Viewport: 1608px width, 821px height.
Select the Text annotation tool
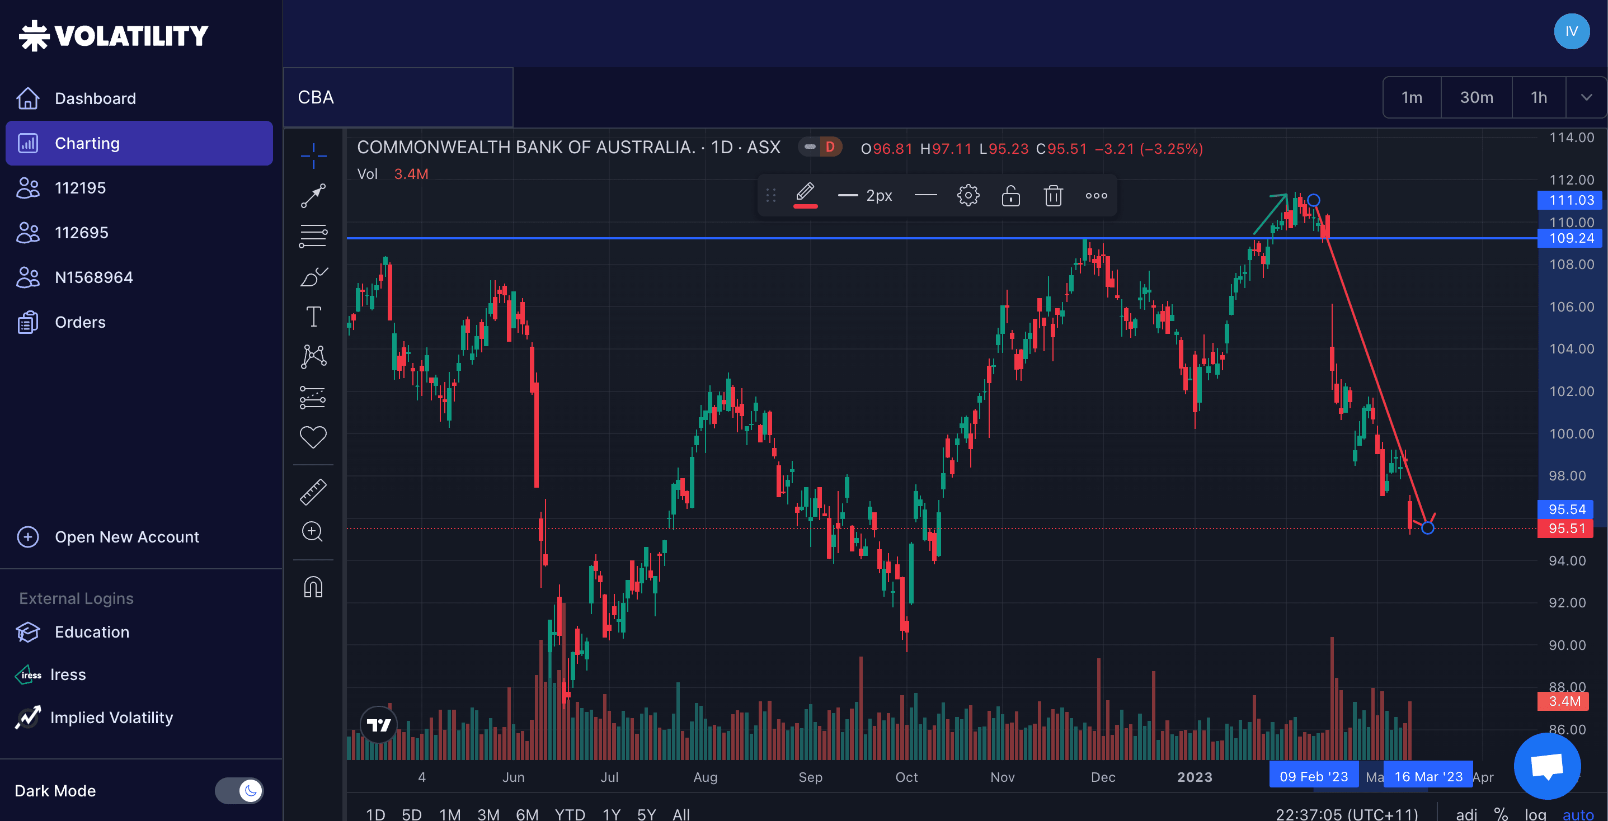313,317
